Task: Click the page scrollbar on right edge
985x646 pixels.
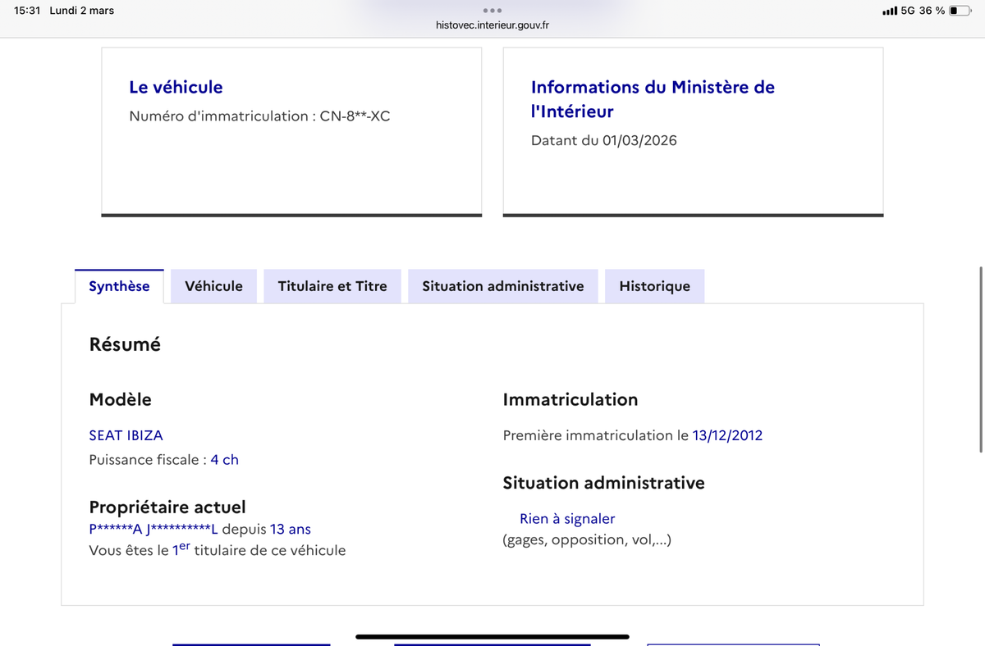Action: click(981, 358)
